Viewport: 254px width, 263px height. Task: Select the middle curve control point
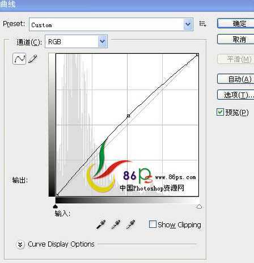tap(128, 116)
